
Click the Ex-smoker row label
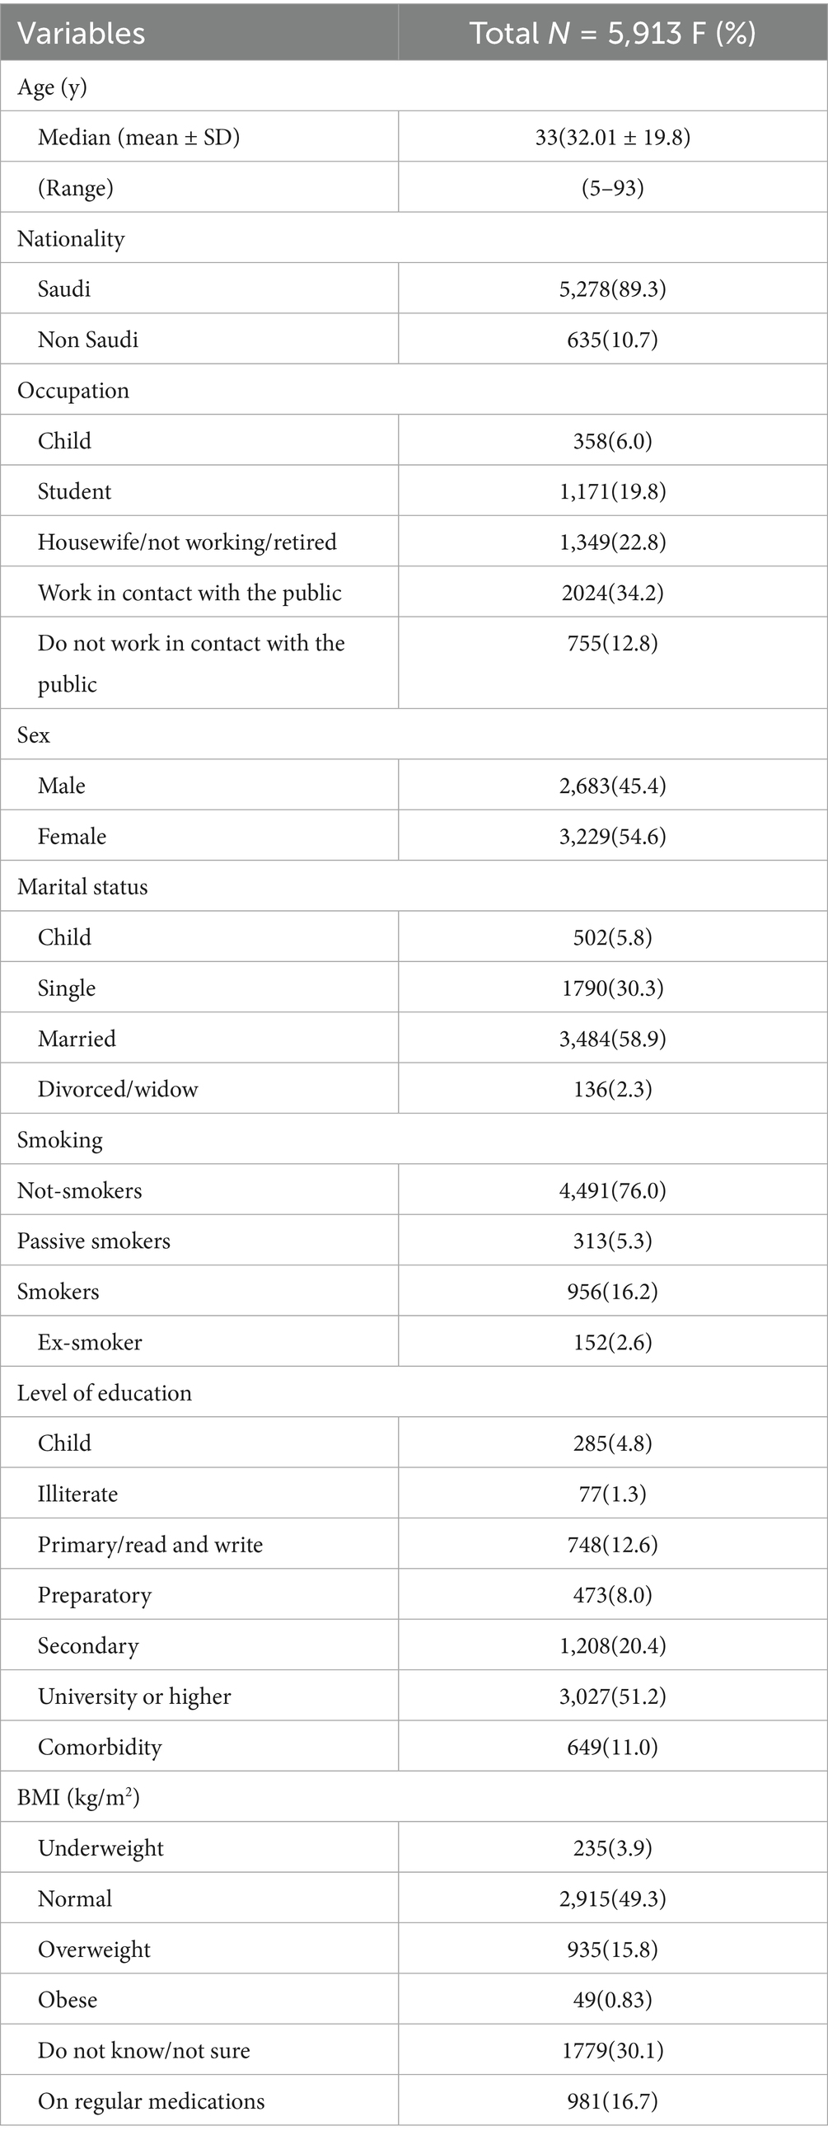[x=90, y=1343]
